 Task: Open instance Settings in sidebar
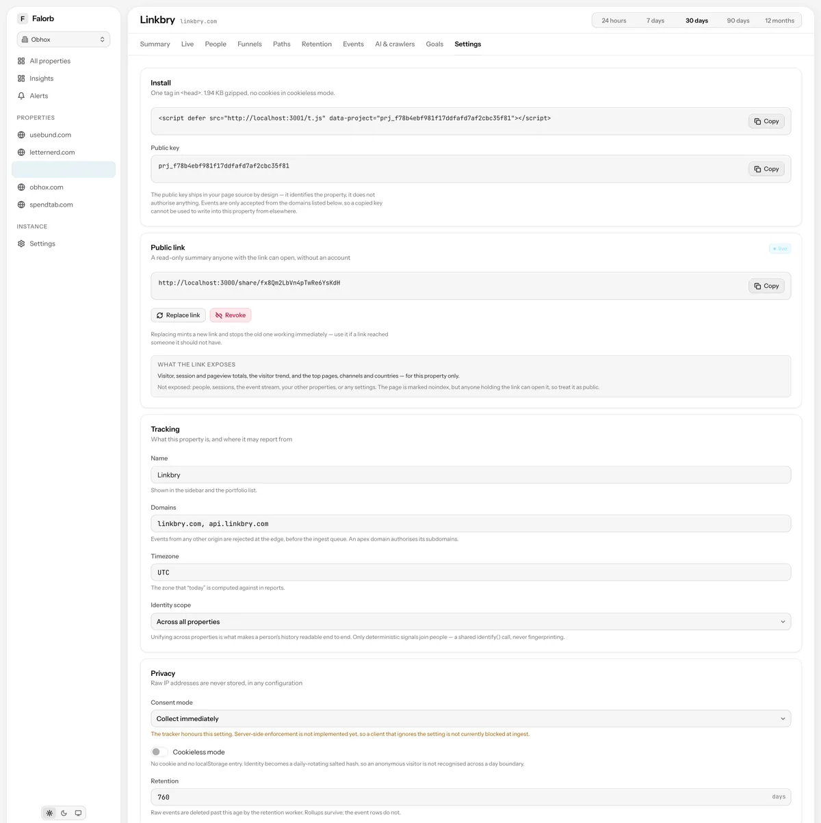tap(64, 244)
